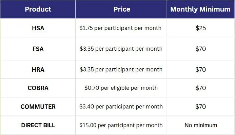Select the HSA product cell
The width and height of the screenshot is (235, 135).
(x=38, y=28)
